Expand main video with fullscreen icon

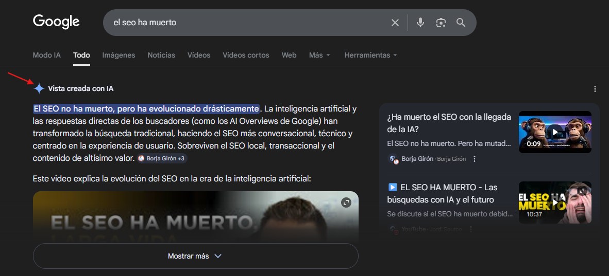(346, 203)
